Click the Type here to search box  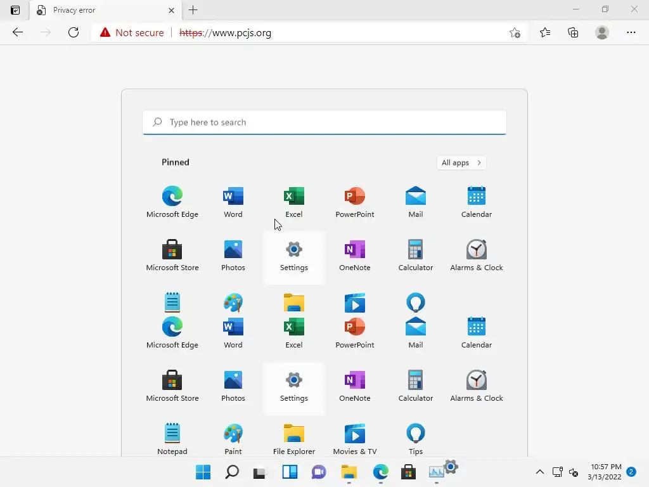click(x=324, y=122)
